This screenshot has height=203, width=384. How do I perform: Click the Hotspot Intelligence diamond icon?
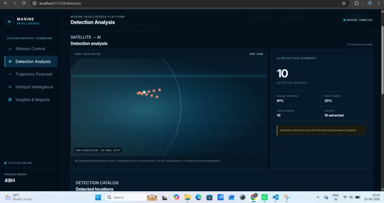click(10, 87)
